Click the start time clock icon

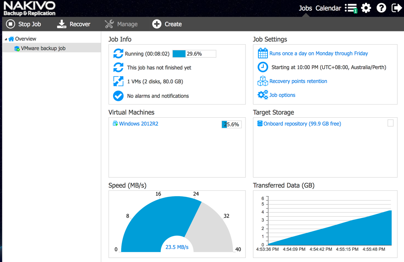click(x=263, y=67)
